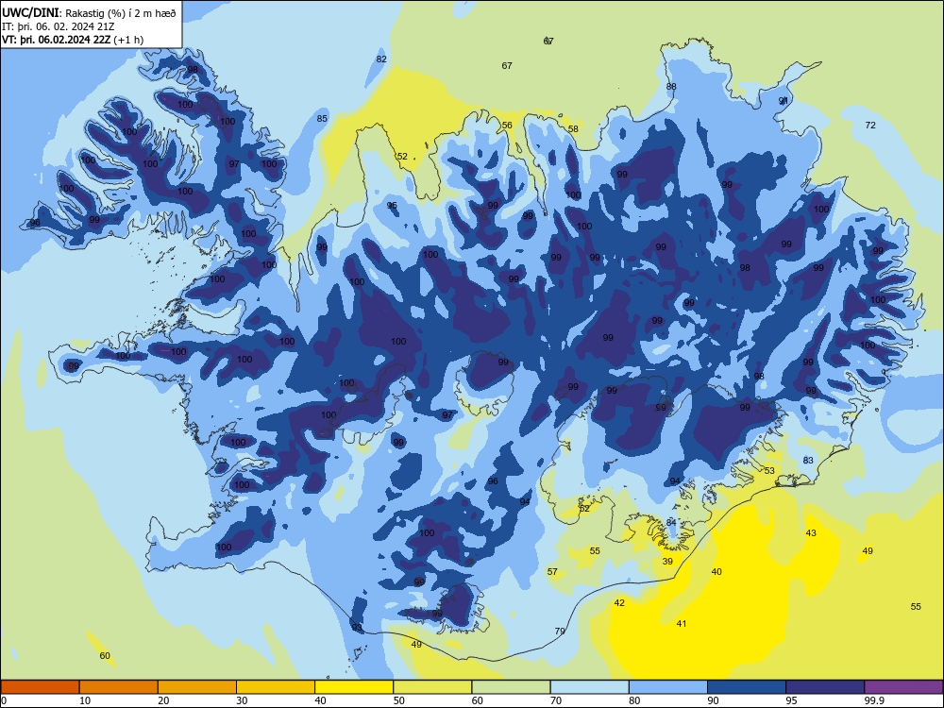Screen dimensions: 944x708
Task: Click the map value '53' in the southeast
Action: click(x=769, y=471)
